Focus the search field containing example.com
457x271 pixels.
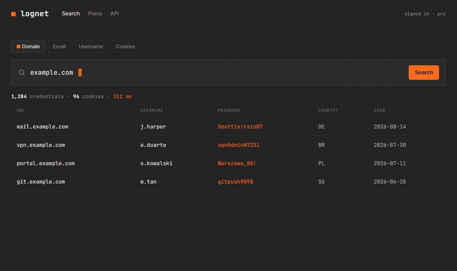coord(228,73)
